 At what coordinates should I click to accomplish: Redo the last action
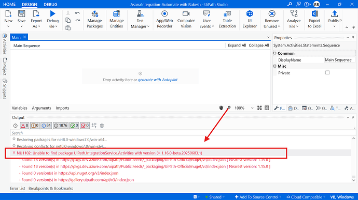point(77,21)
